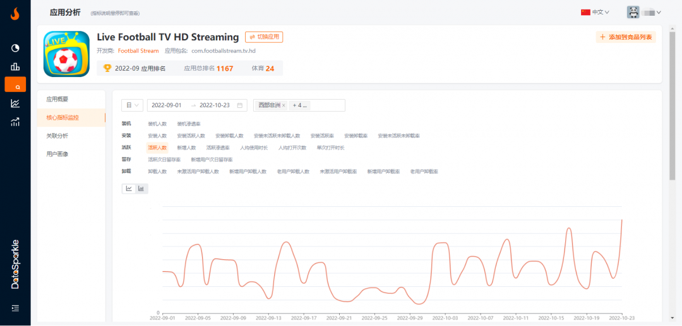Click the trophy ranking icon
The image size is (682, 326).
pyautogui.click(x=107, y=67)
